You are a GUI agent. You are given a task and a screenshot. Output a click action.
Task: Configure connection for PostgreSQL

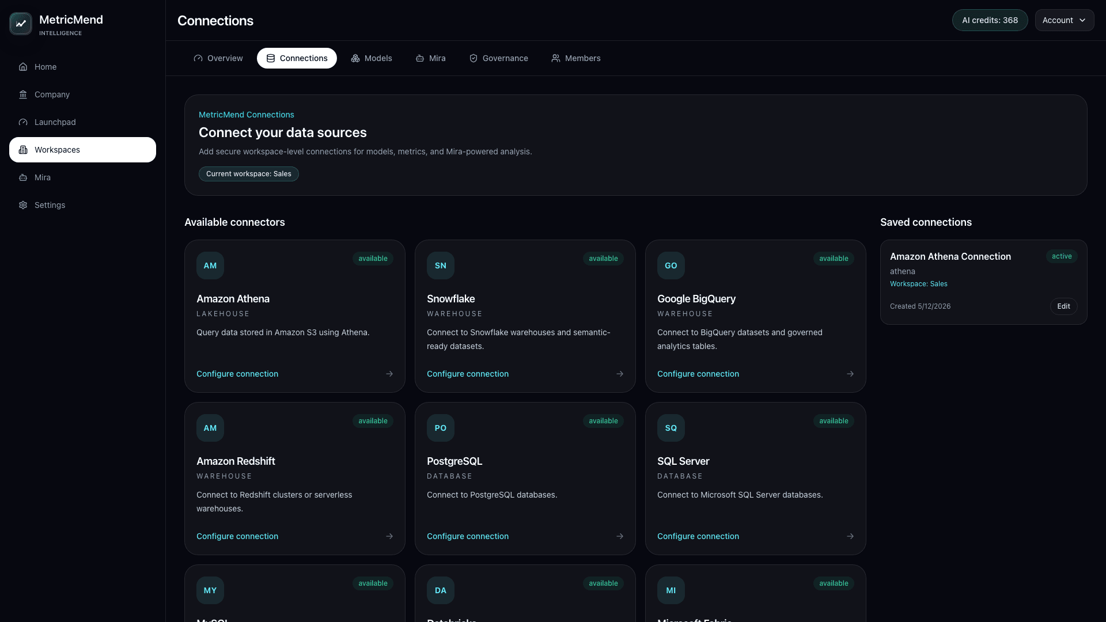pyautogui.click(x=468, y=536)
